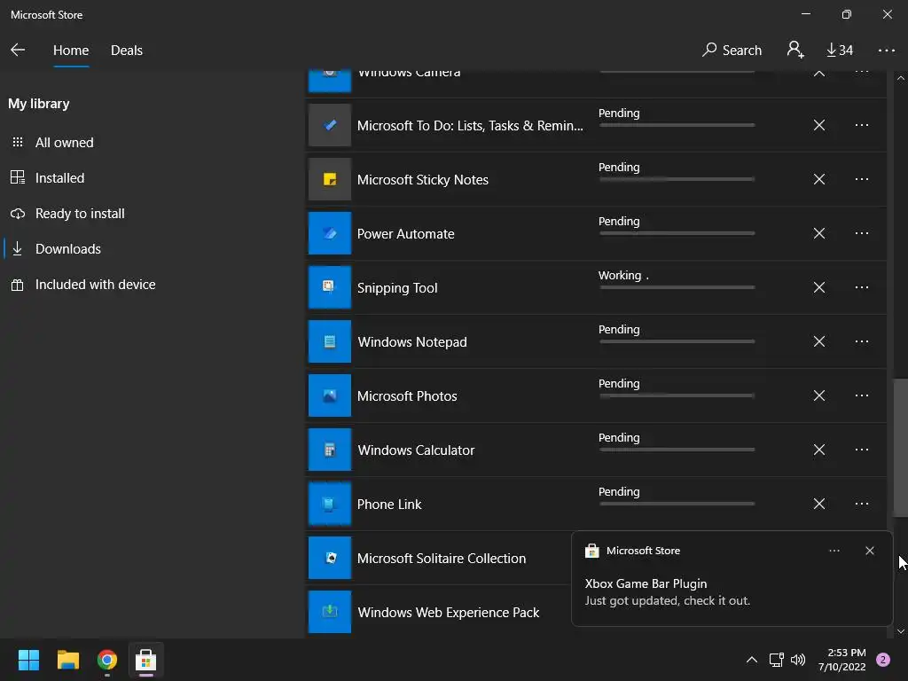This screenshot has width=908, height=681.
Task: Click the Microsoft Sticky Notes app icon
Action: click(330, 179)
